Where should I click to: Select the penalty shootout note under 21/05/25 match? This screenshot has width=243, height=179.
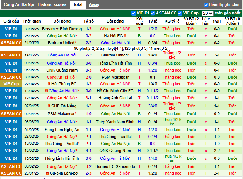pyautogui.click(x=158, y=48)
